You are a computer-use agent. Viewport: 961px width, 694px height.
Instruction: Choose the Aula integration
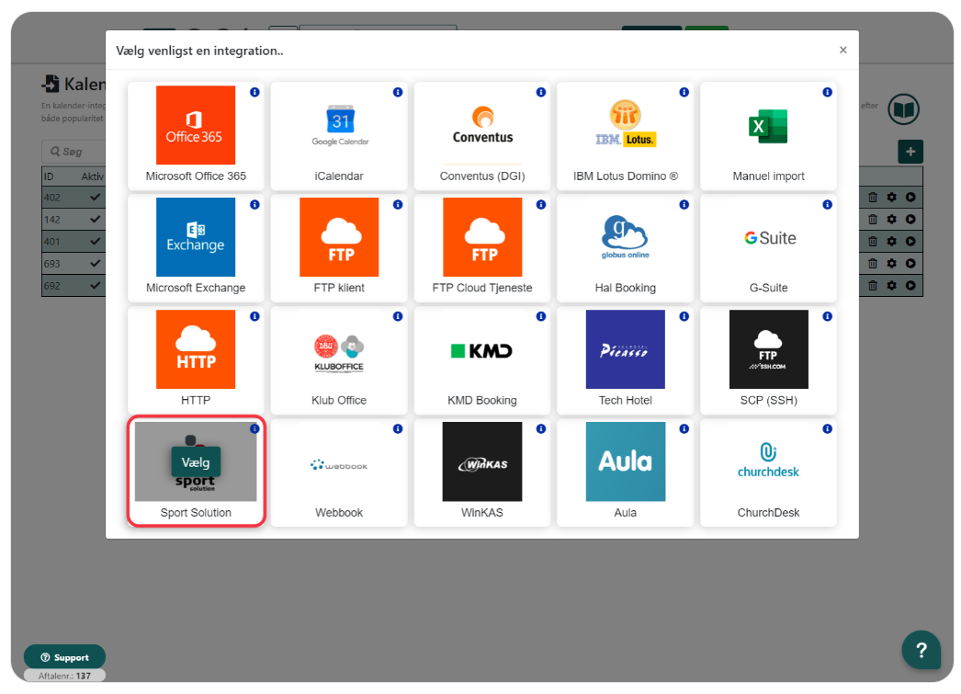click(x=625, y=472)
